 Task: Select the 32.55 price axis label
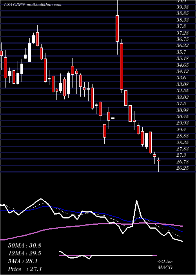point(183,91)
